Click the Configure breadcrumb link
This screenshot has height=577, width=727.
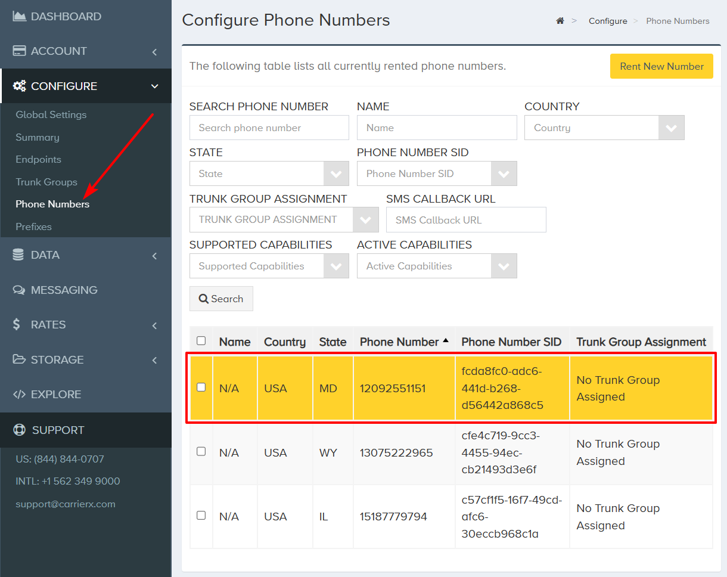(x=608, y=21)
